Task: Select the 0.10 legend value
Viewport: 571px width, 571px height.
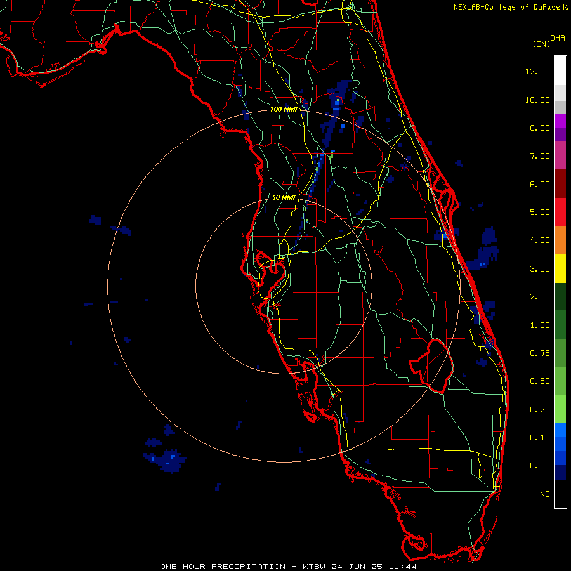Action: coord(540,438)
